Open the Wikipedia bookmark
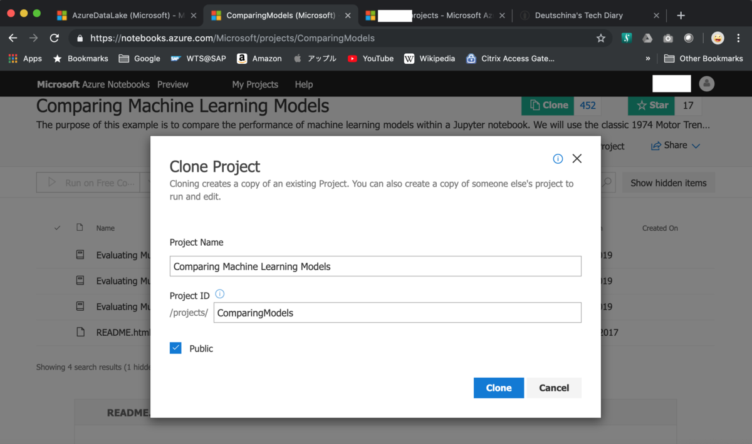Viewport: 752px width, 444px height. pos(429,58)
